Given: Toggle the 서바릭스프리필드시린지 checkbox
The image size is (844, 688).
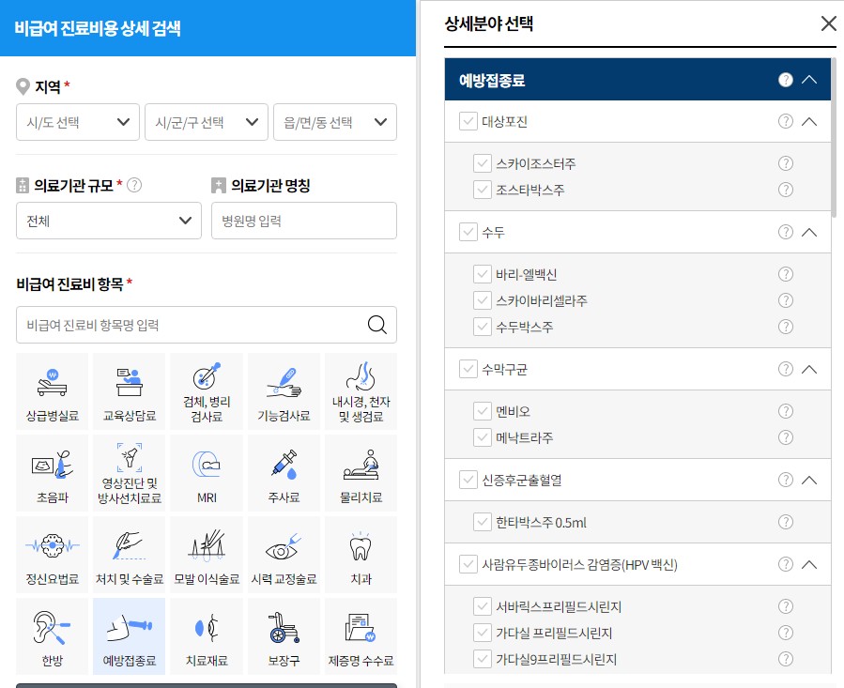Looking at the screenshot, I should [483, 606].
